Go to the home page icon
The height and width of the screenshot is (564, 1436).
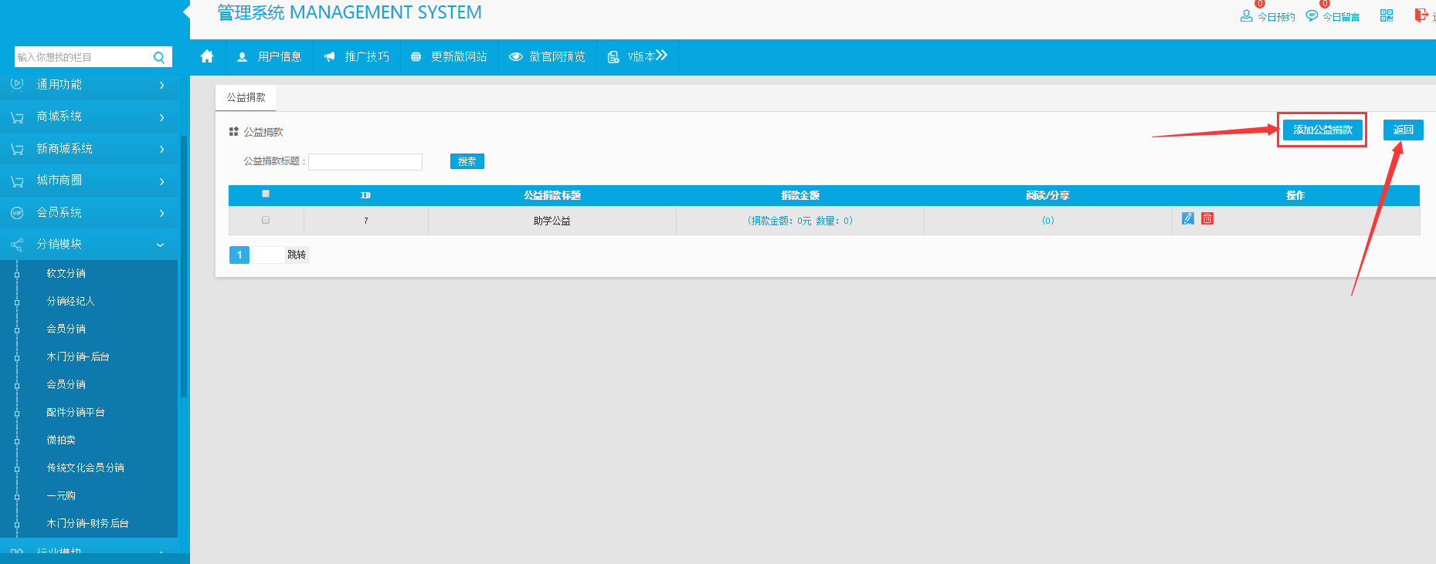coord(207,56)
